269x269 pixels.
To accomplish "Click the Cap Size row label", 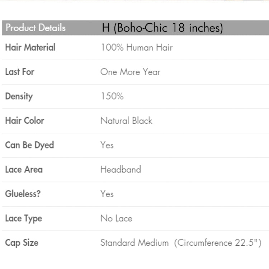I will pyautogui.click(x=22, y=242).
